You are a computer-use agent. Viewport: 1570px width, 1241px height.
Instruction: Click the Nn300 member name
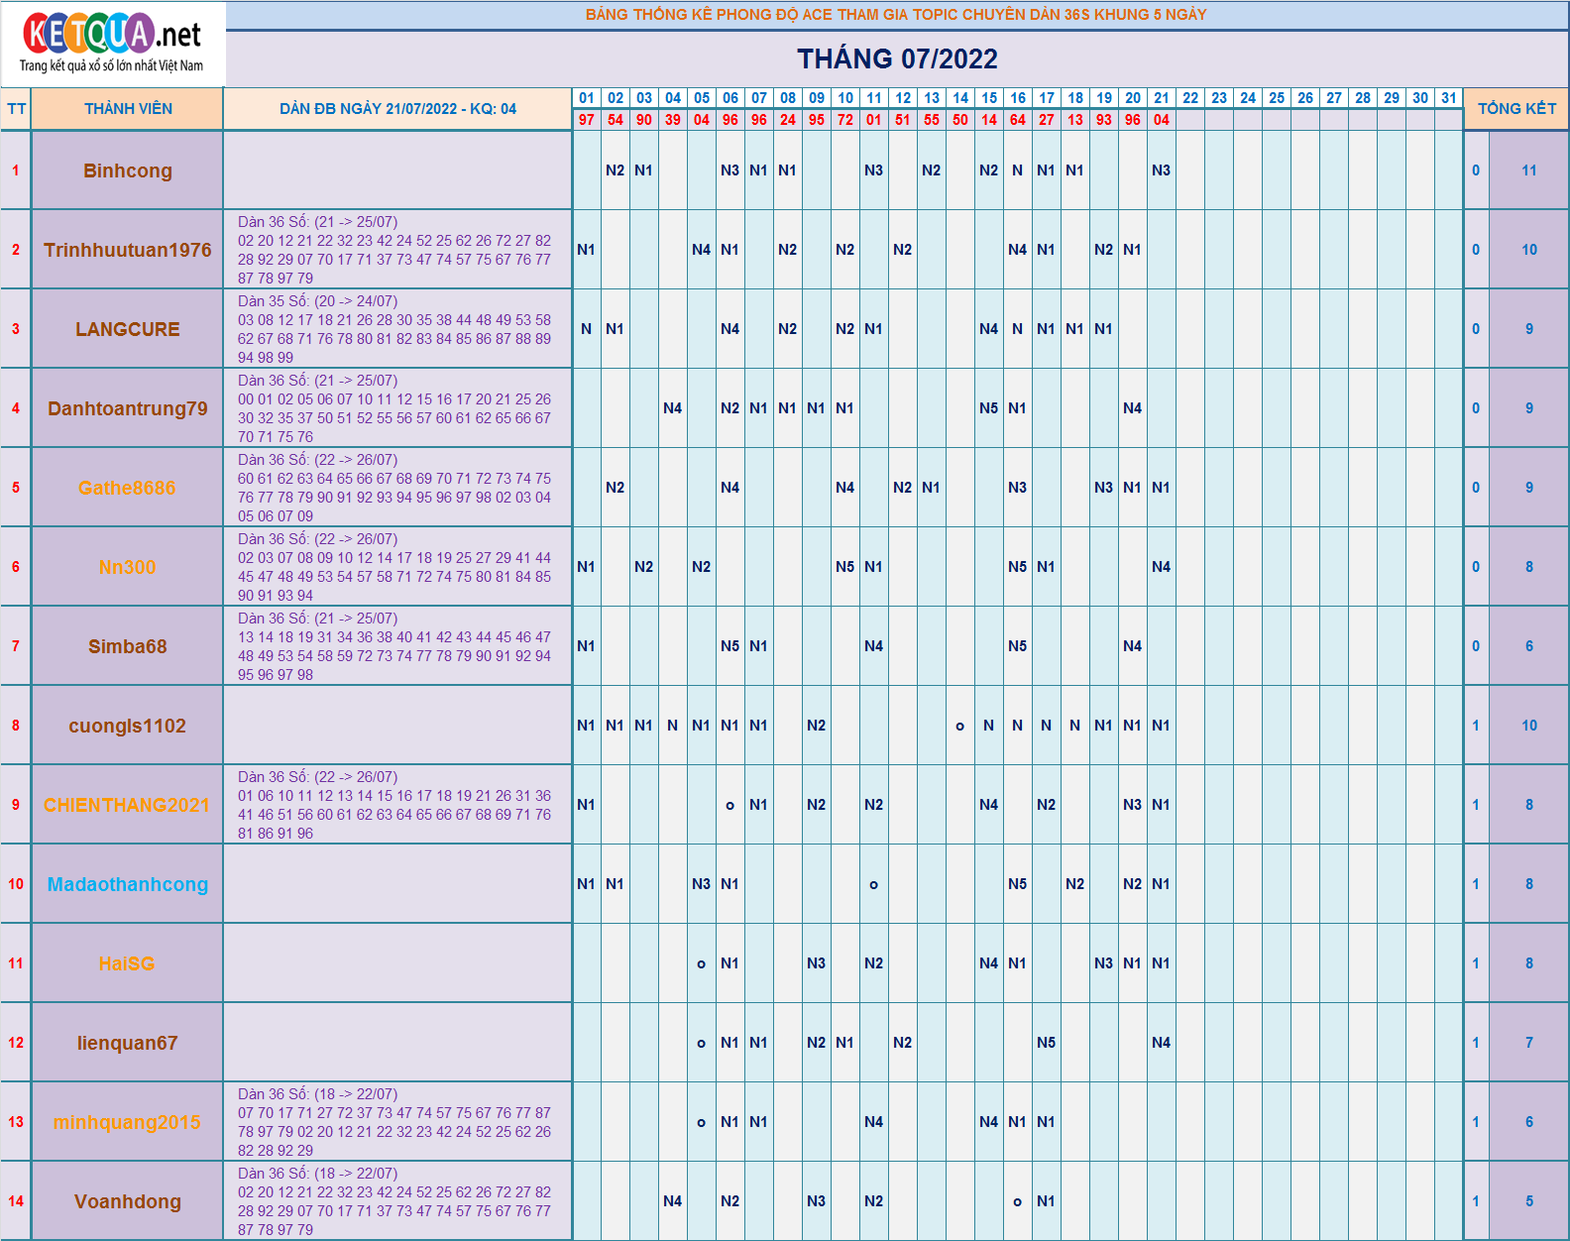(x=127, y=567)
